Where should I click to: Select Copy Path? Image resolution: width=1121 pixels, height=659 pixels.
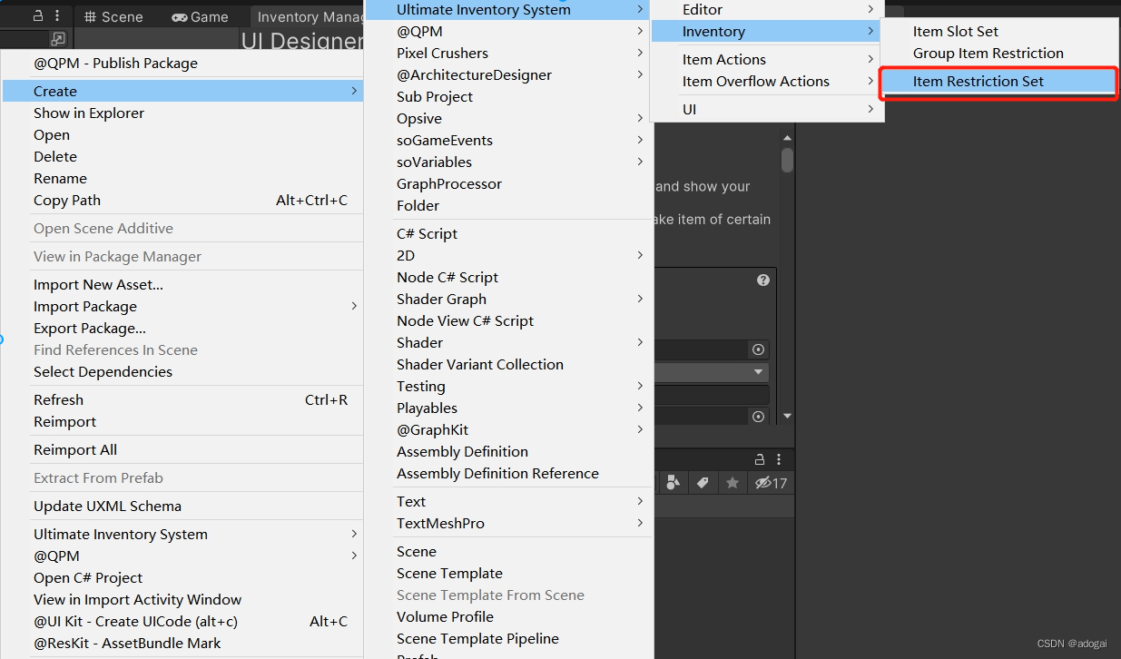pos(182,200)
